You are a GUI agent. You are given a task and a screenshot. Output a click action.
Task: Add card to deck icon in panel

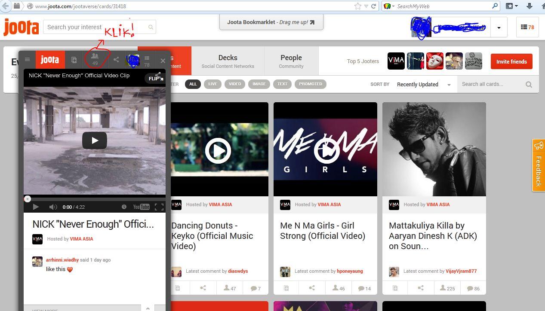[x=74, y=60]
